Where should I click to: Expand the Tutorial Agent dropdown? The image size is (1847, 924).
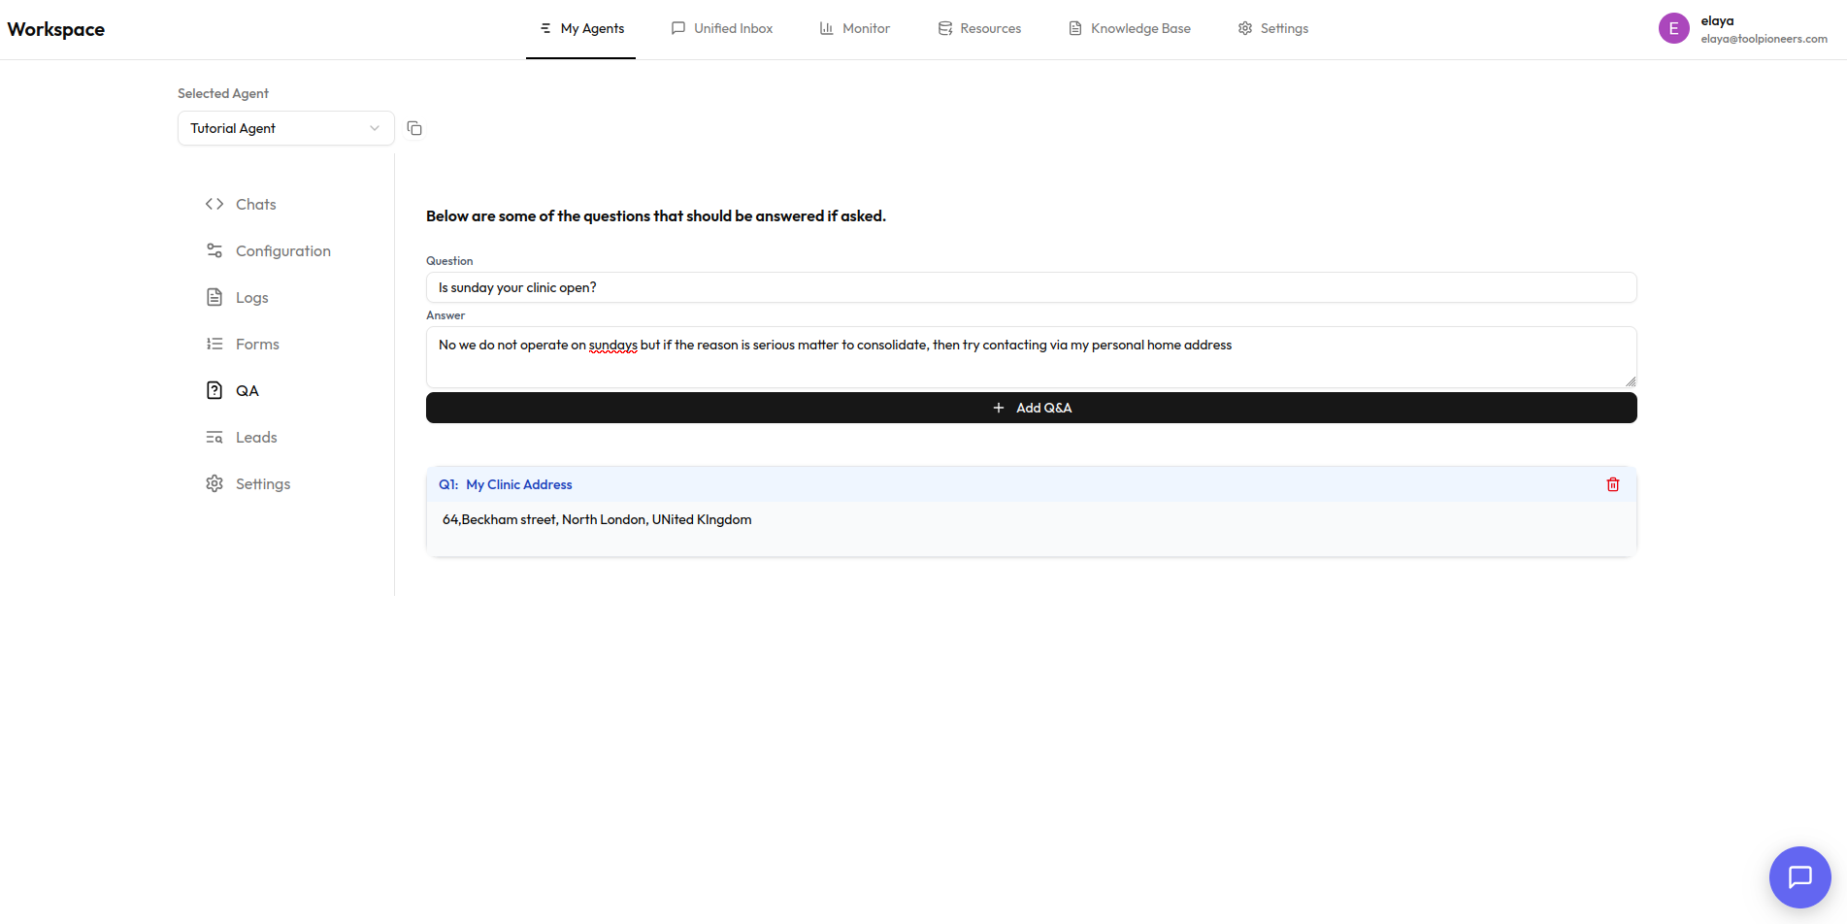point(285,128)
